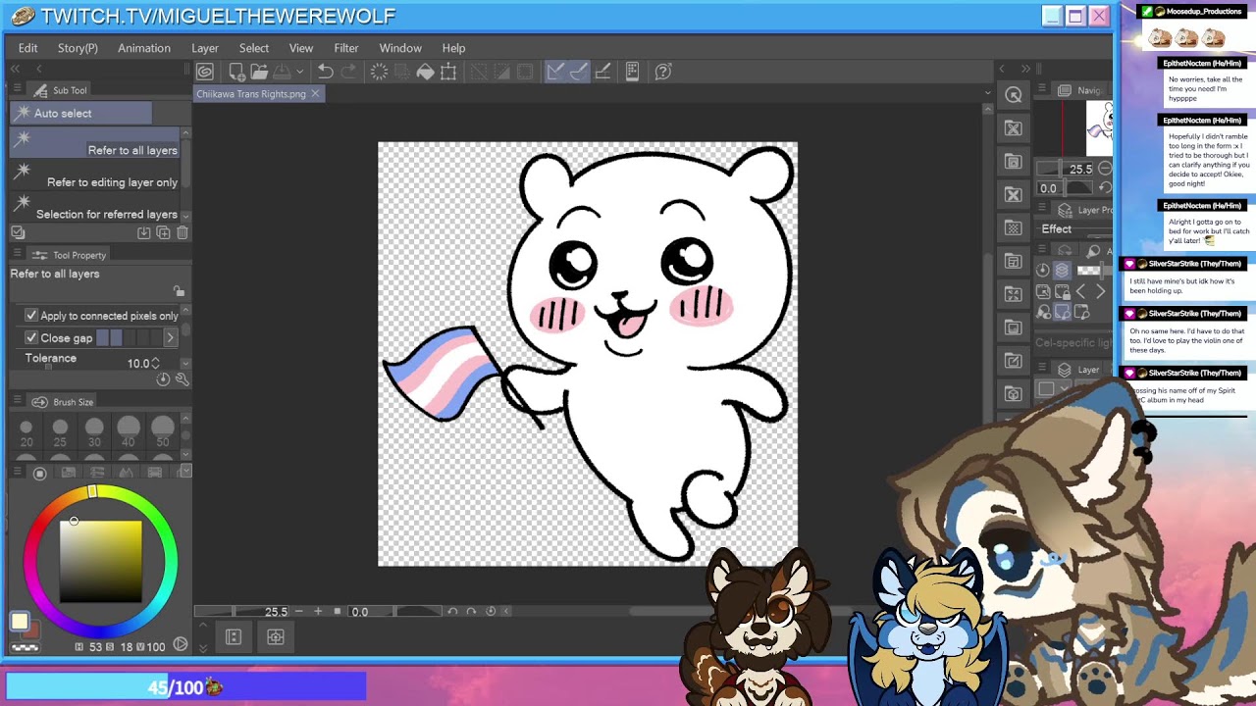Click Navigator zoom out icon

[1105, 169]
